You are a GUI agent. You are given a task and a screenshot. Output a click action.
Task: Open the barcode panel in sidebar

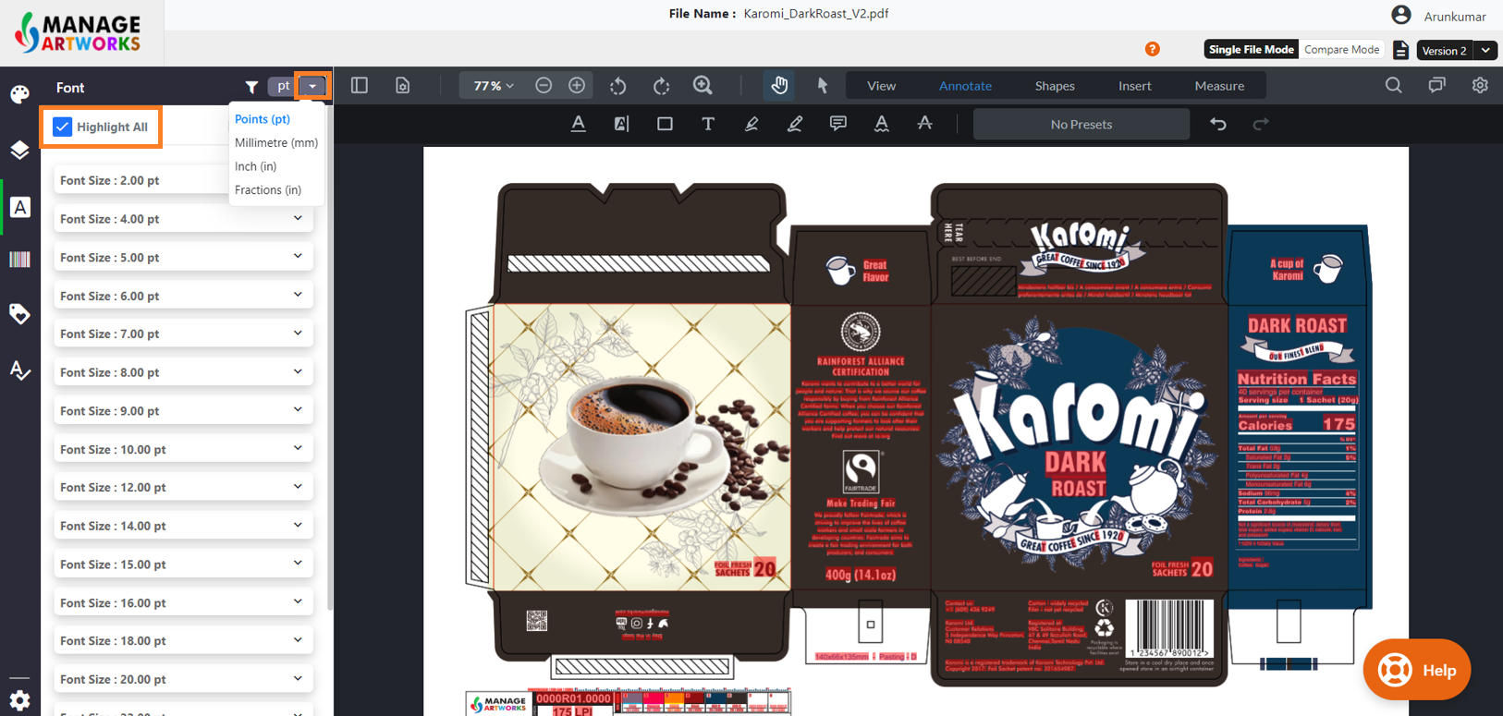tap(19, 260)
